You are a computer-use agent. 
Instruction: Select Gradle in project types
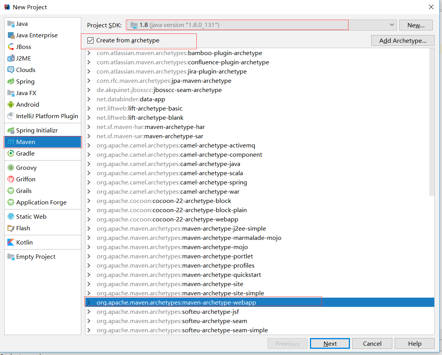tap(43, 153)
